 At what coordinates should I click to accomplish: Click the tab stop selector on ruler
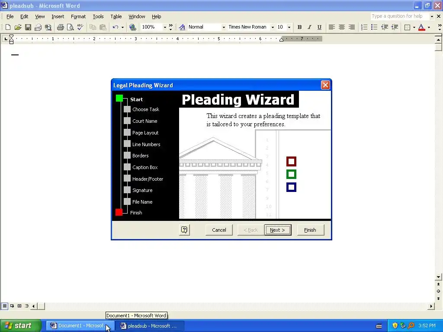[5, 38]
